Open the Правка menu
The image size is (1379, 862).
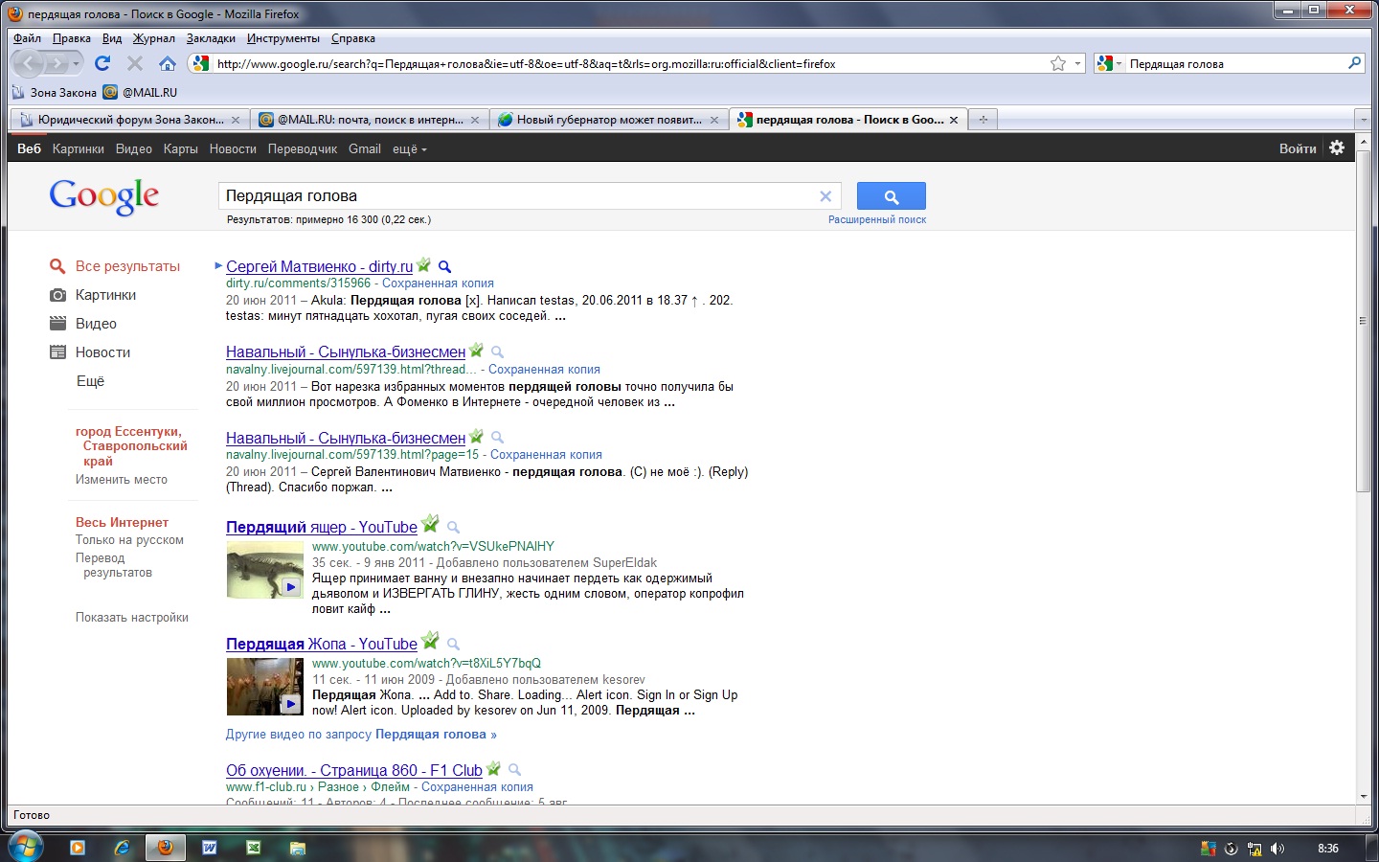tap(72, 38)
